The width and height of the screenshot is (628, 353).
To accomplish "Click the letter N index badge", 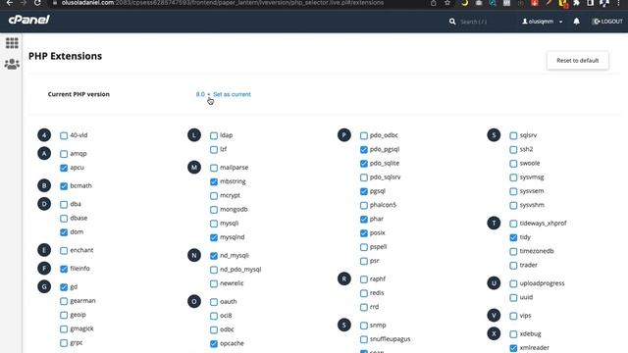I will (x=194, y=255).
